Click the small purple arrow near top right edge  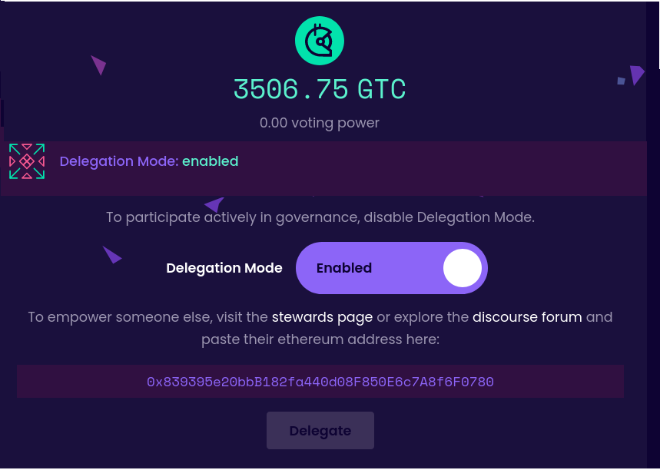tap(635, 74)
